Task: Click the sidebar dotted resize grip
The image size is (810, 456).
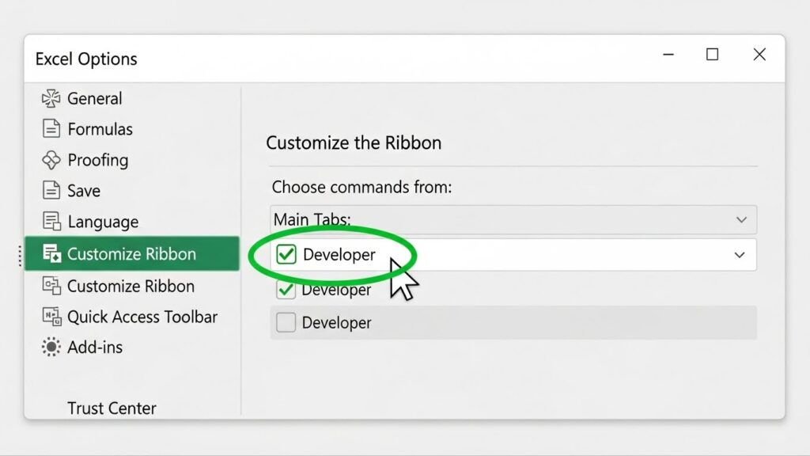Action: pyautogui.click(x=20, y=256)
